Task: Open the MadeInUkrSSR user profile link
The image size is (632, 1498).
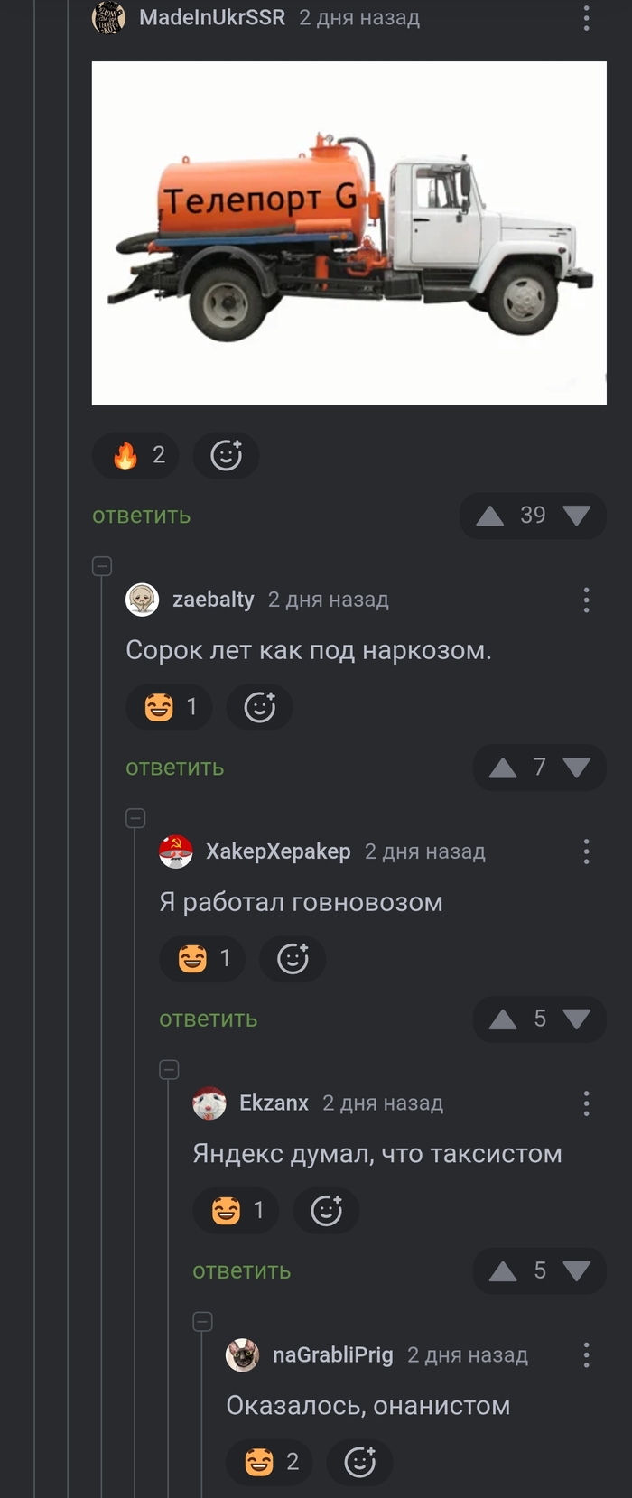Action: click(x=212, y=17)
